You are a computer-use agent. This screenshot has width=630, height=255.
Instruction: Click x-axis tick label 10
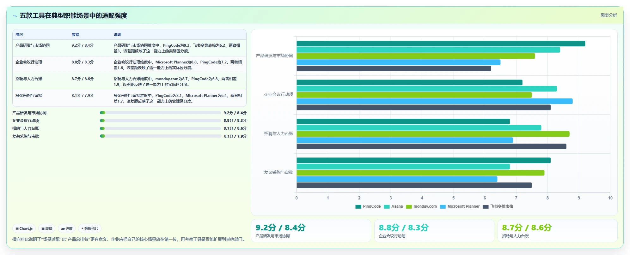(x=610, y=198)
